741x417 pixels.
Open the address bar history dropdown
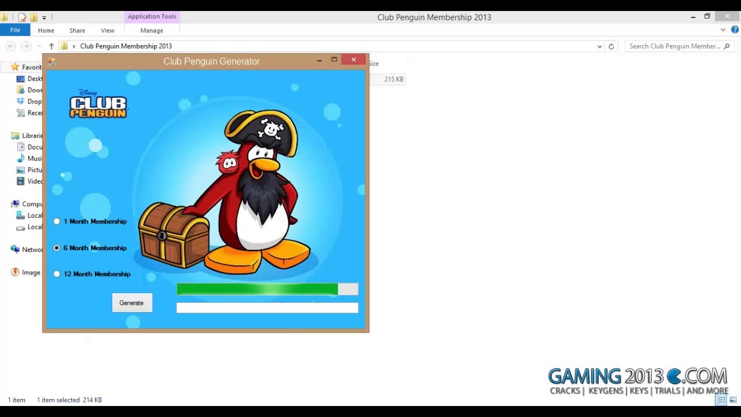pos(599,46)
